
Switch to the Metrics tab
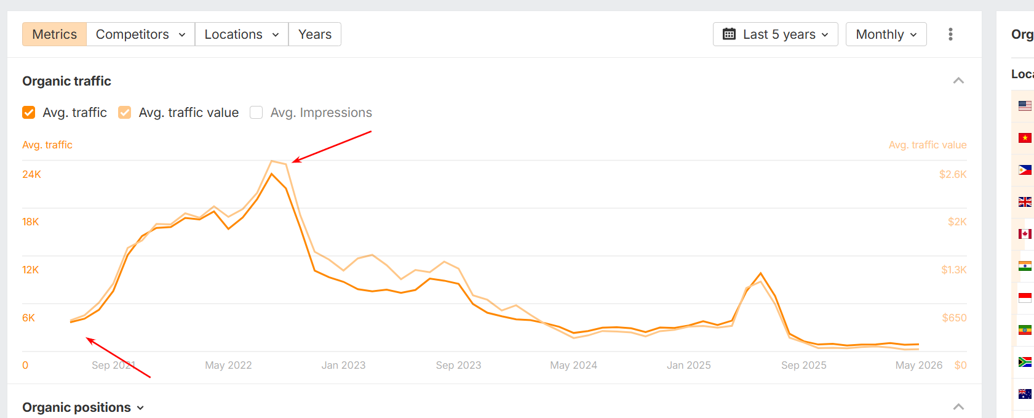tap(54, 34)
